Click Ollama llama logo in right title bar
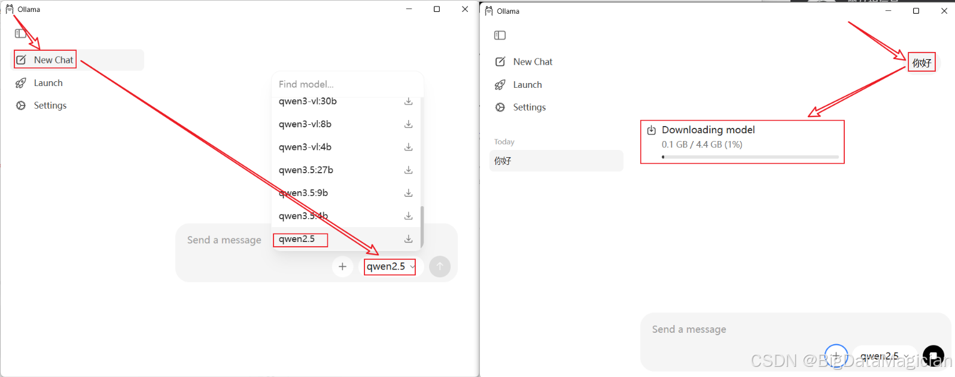955x377 pixels. coord(489,11)
